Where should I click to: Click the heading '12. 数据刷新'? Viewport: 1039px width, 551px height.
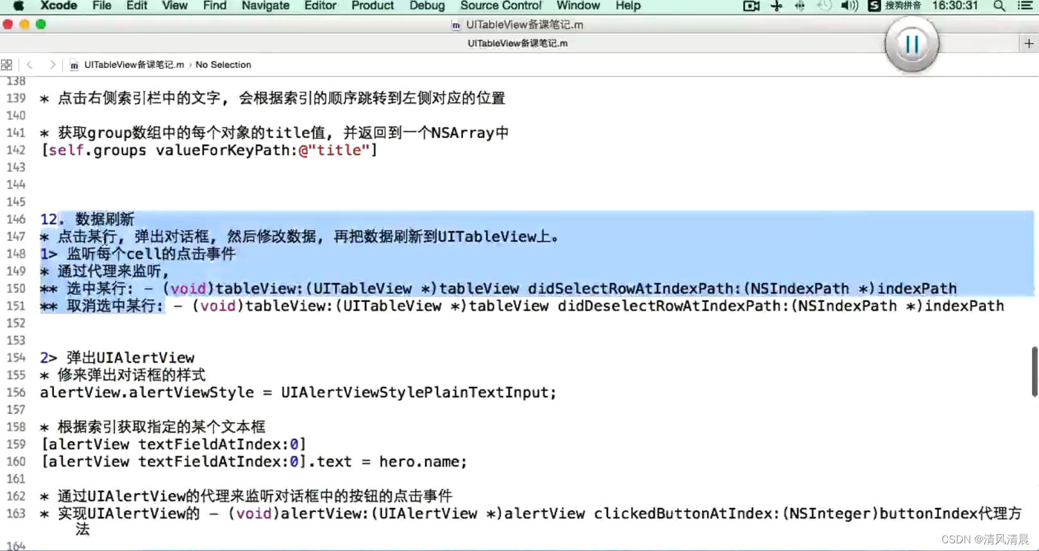coord(87,220)
